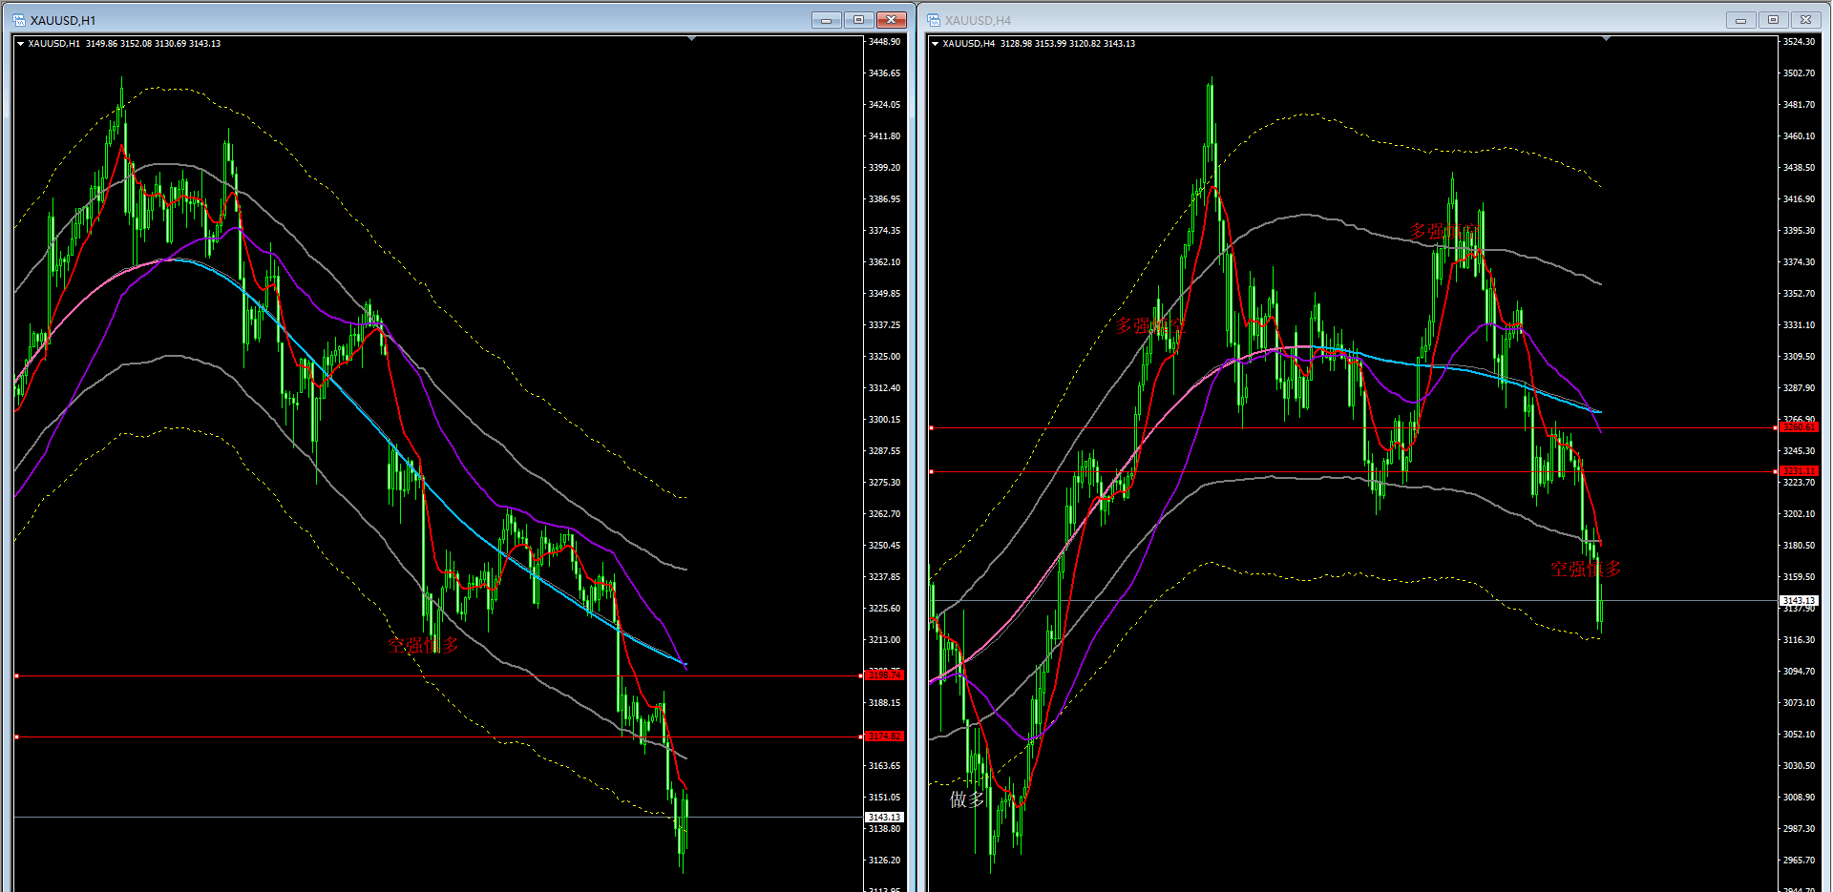This screenshot has height=892, width=1833.
Task: Click the chart icon in the XAUUSD,H1 title bar
Action: click(x=18, y=20)
